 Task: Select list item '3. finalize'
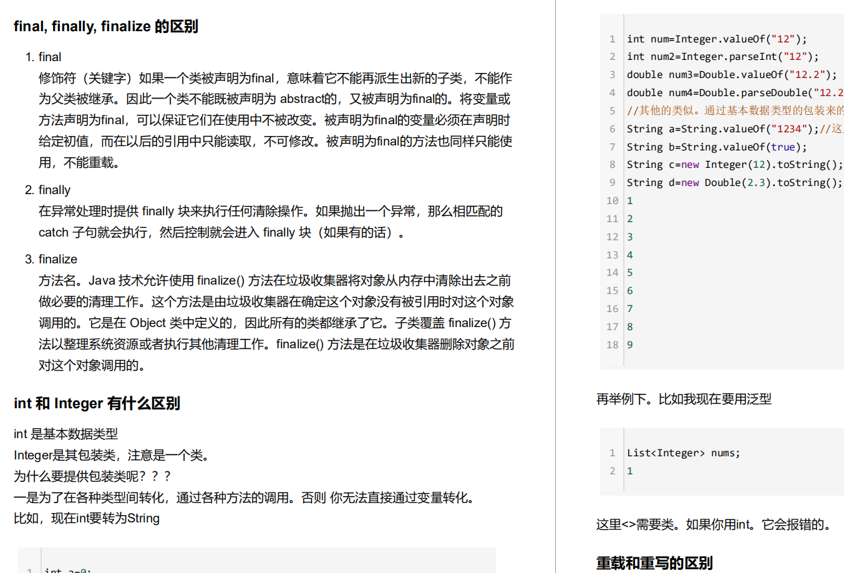coord(51,259)
